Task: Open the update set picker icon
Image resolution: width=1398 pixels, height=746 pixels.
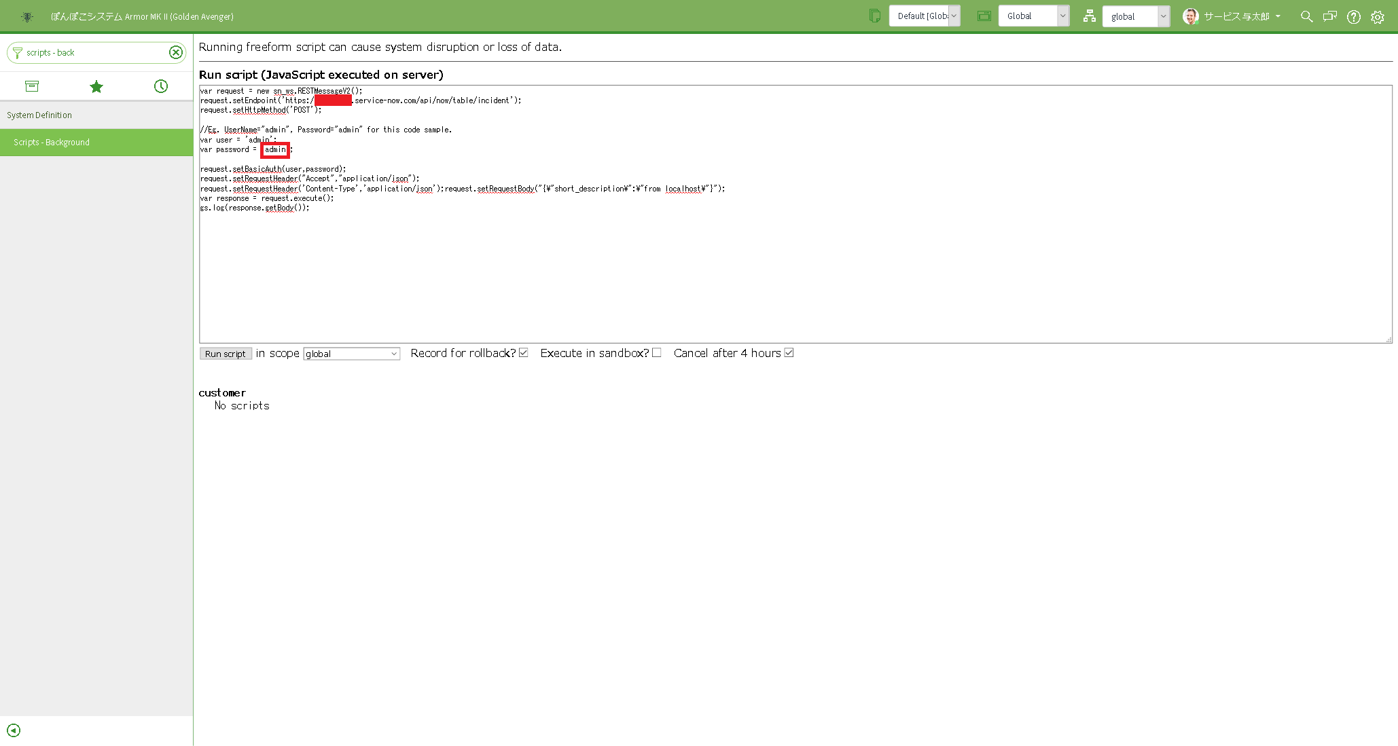Action: pos(875,16)
